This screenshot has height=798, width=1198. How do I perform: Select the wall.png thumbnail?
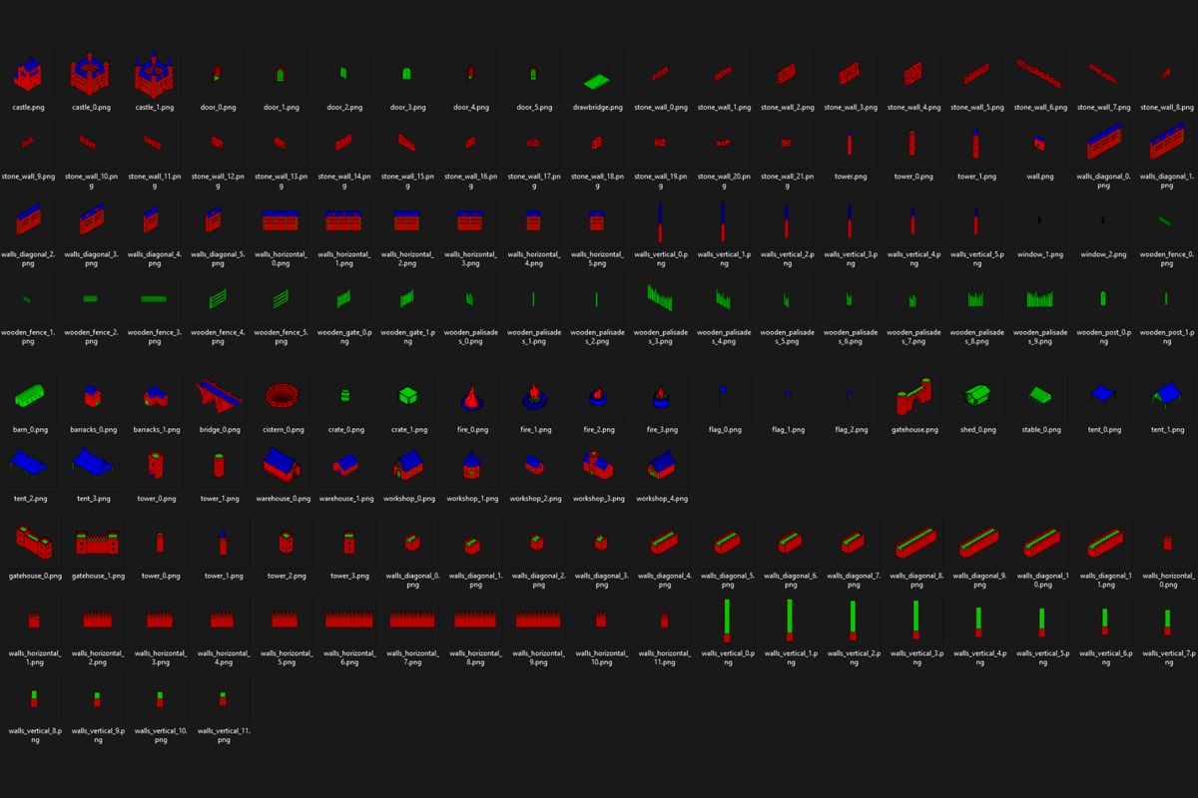(x=1040, y=144)
